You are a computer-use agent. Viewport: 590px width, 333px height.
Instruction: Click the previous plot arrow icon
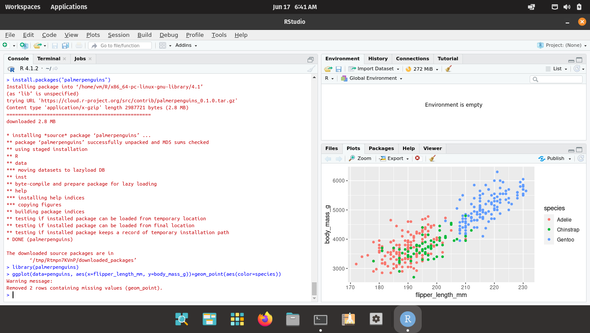point(328,158)
